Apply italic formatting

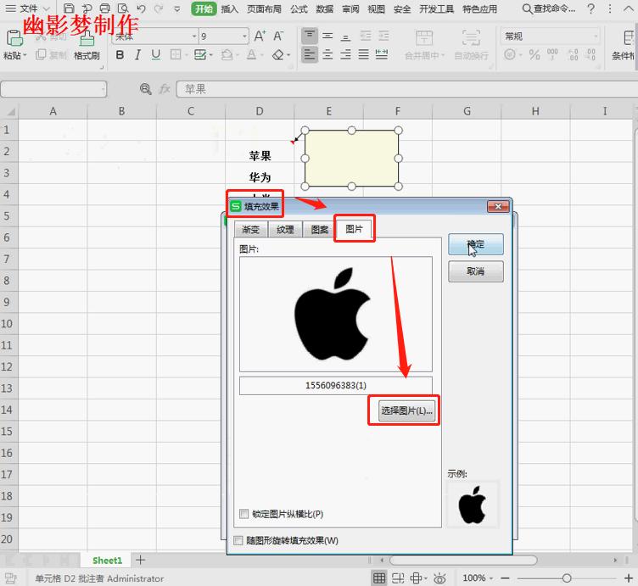point(137,54)
